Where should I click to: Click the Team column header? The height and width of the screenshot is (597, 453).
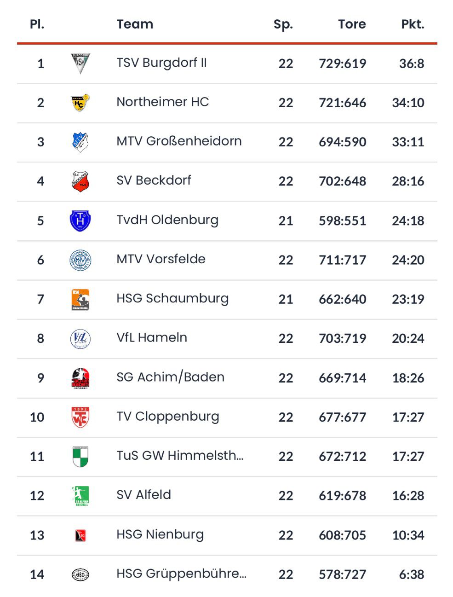point(135,24)
